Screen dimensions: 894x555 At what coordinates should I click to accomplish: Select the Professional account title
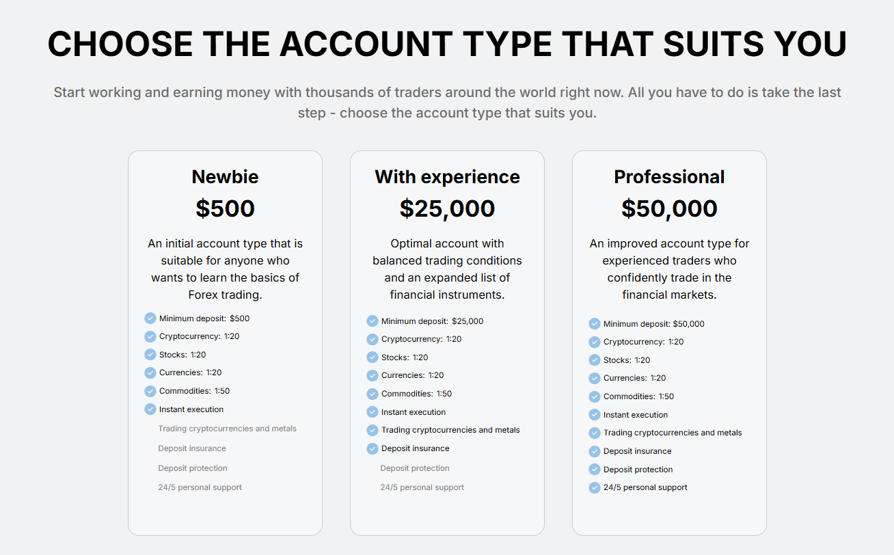[669, 177]
